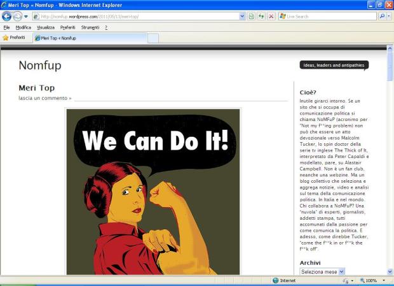Open the Preferiti menu
The height and width of the screenshot is (286, 394).
68,27
